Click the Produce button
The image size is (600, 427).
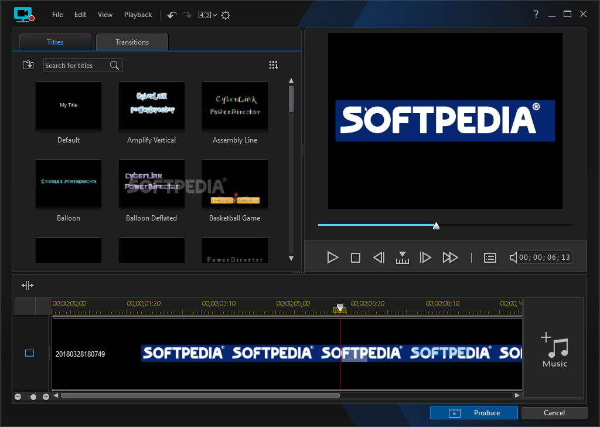(473, 413)
